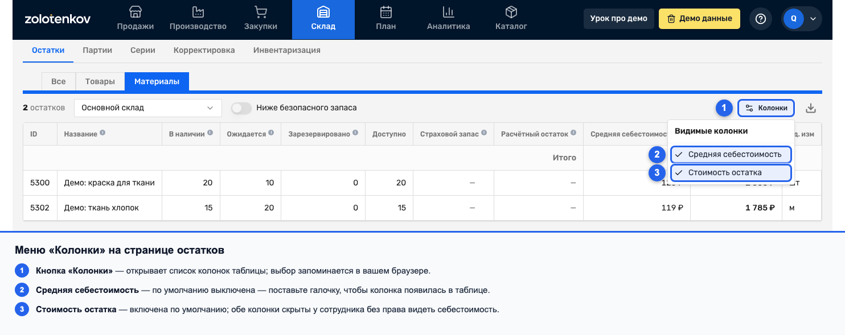Click the 2 остатков count label
This screenshot has width=845, height=335.
point(44,107)
